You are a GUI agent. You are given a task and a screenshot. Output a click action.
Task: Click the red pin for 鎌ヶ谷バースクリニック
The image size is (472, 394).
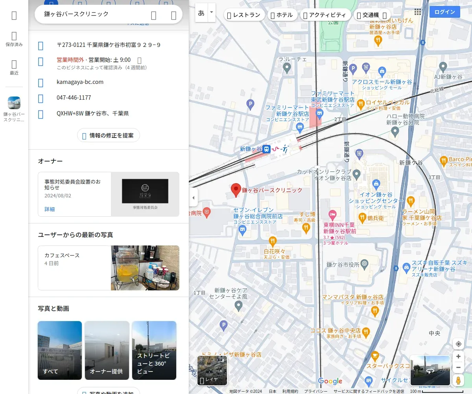tap(236, 190)
